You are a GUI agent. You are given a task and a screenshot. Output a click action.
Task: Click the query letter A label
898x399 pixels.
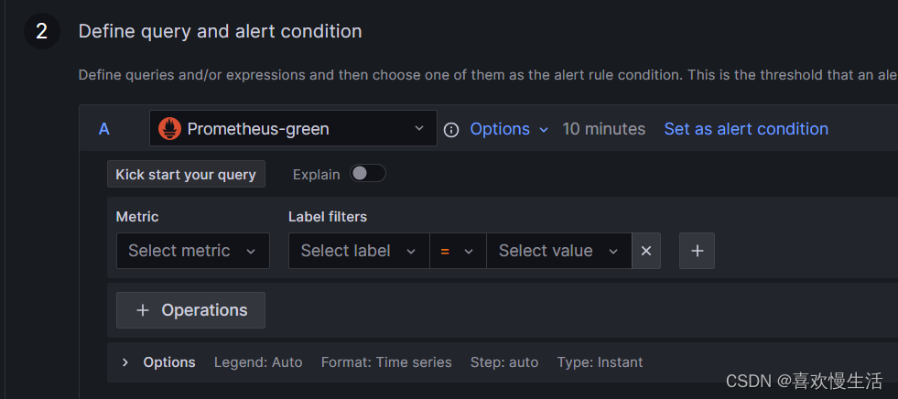104,129
